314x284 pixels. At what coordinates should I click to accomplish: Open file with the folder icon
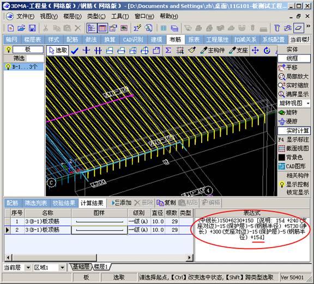pos(21,28)
